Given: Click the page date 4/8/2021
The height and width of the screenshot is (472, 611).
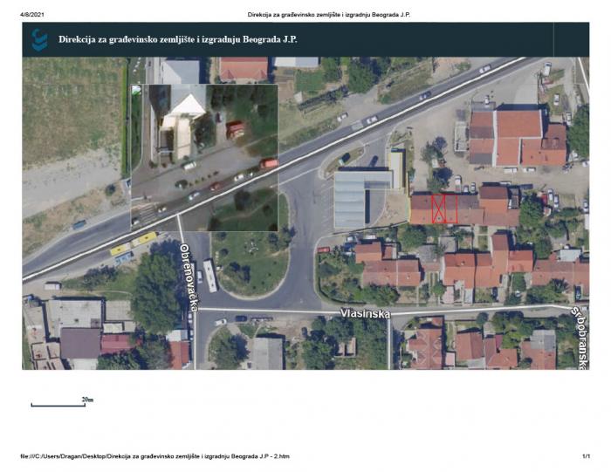Looking at the screenshot, I should coord(32,15).
